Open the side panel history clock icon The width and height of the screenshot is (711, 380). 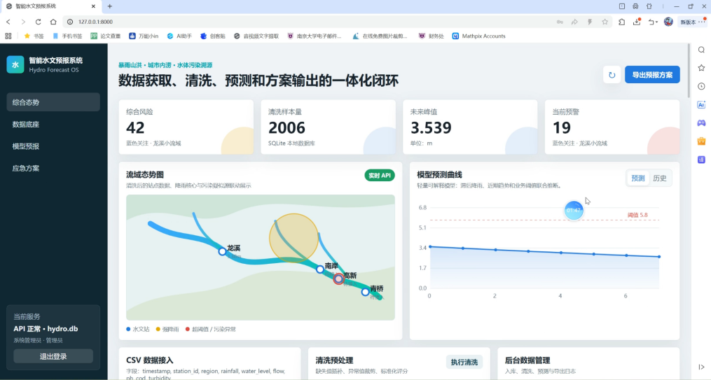[x=701, y=86]
